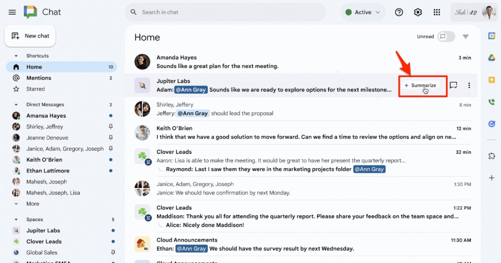The height and width of the screenshot is (263, 501).
Task: Open Google Calendar in the side panel
Action: coord(492,36)
